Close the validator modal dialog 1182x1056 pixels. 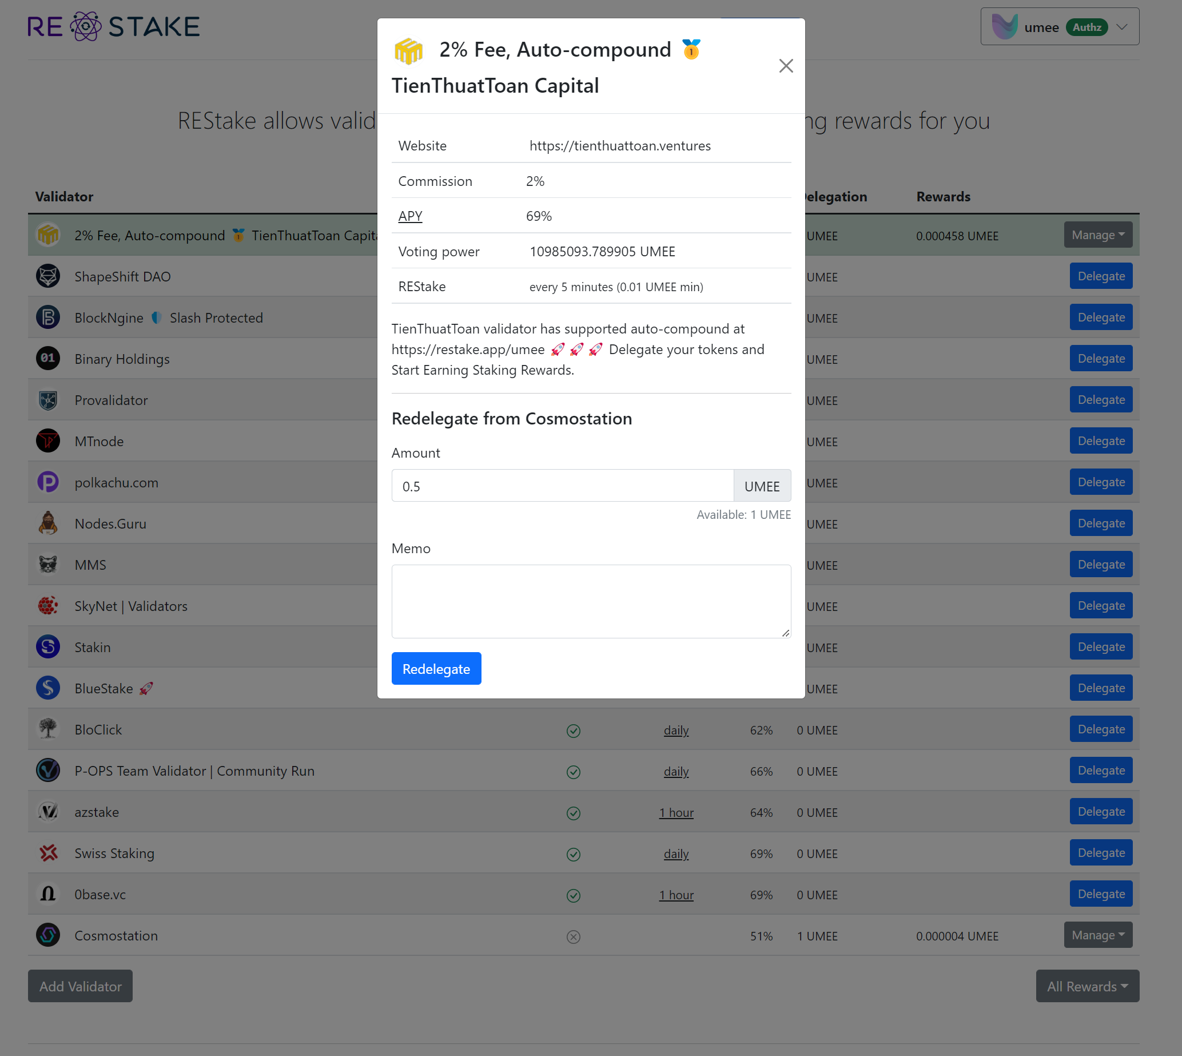click(x=785, y=66)
